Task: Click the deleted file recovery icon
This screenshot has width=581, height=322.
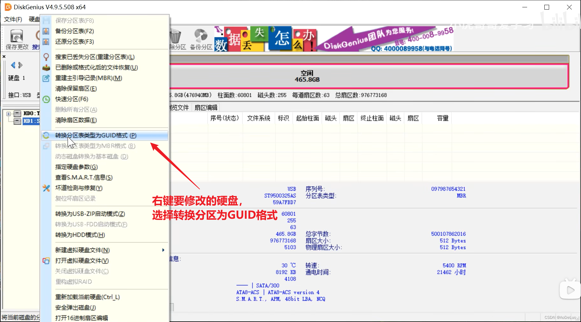Action: (x=46, y=67)
